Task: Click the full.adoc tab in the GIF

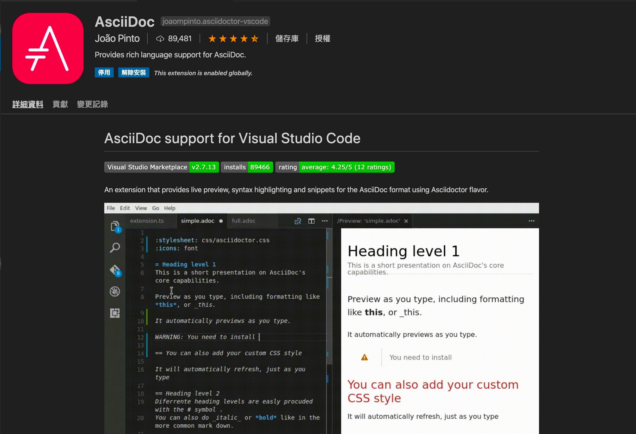Action: coord(253,221)
